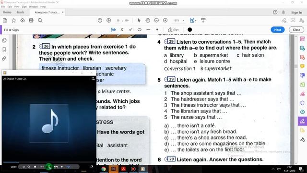Screen dimensions: 307x173
Task: Click Sign In at top right
Action: coord(296,12)
